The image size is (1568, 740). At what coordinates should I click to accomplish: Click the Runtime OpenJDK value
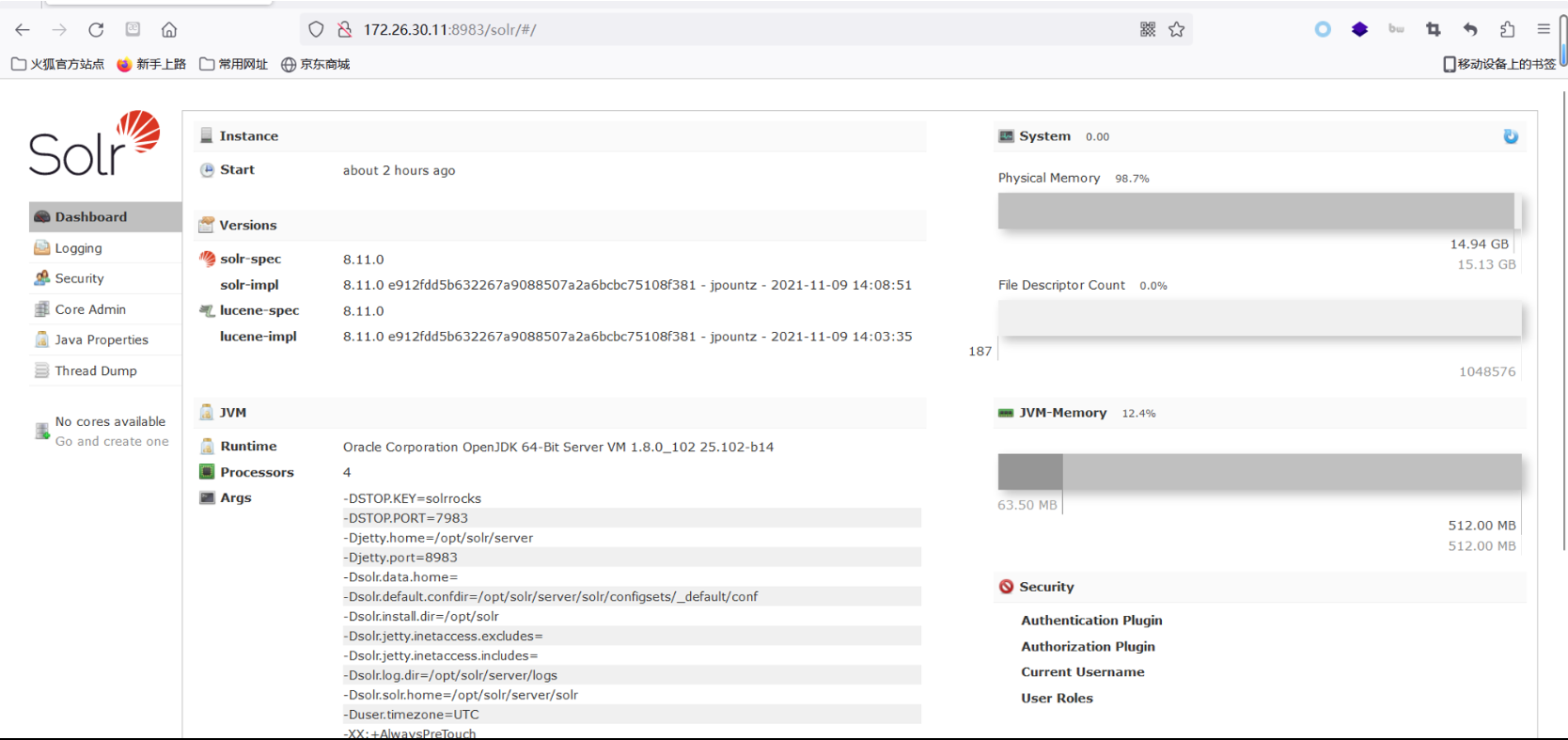558,447
